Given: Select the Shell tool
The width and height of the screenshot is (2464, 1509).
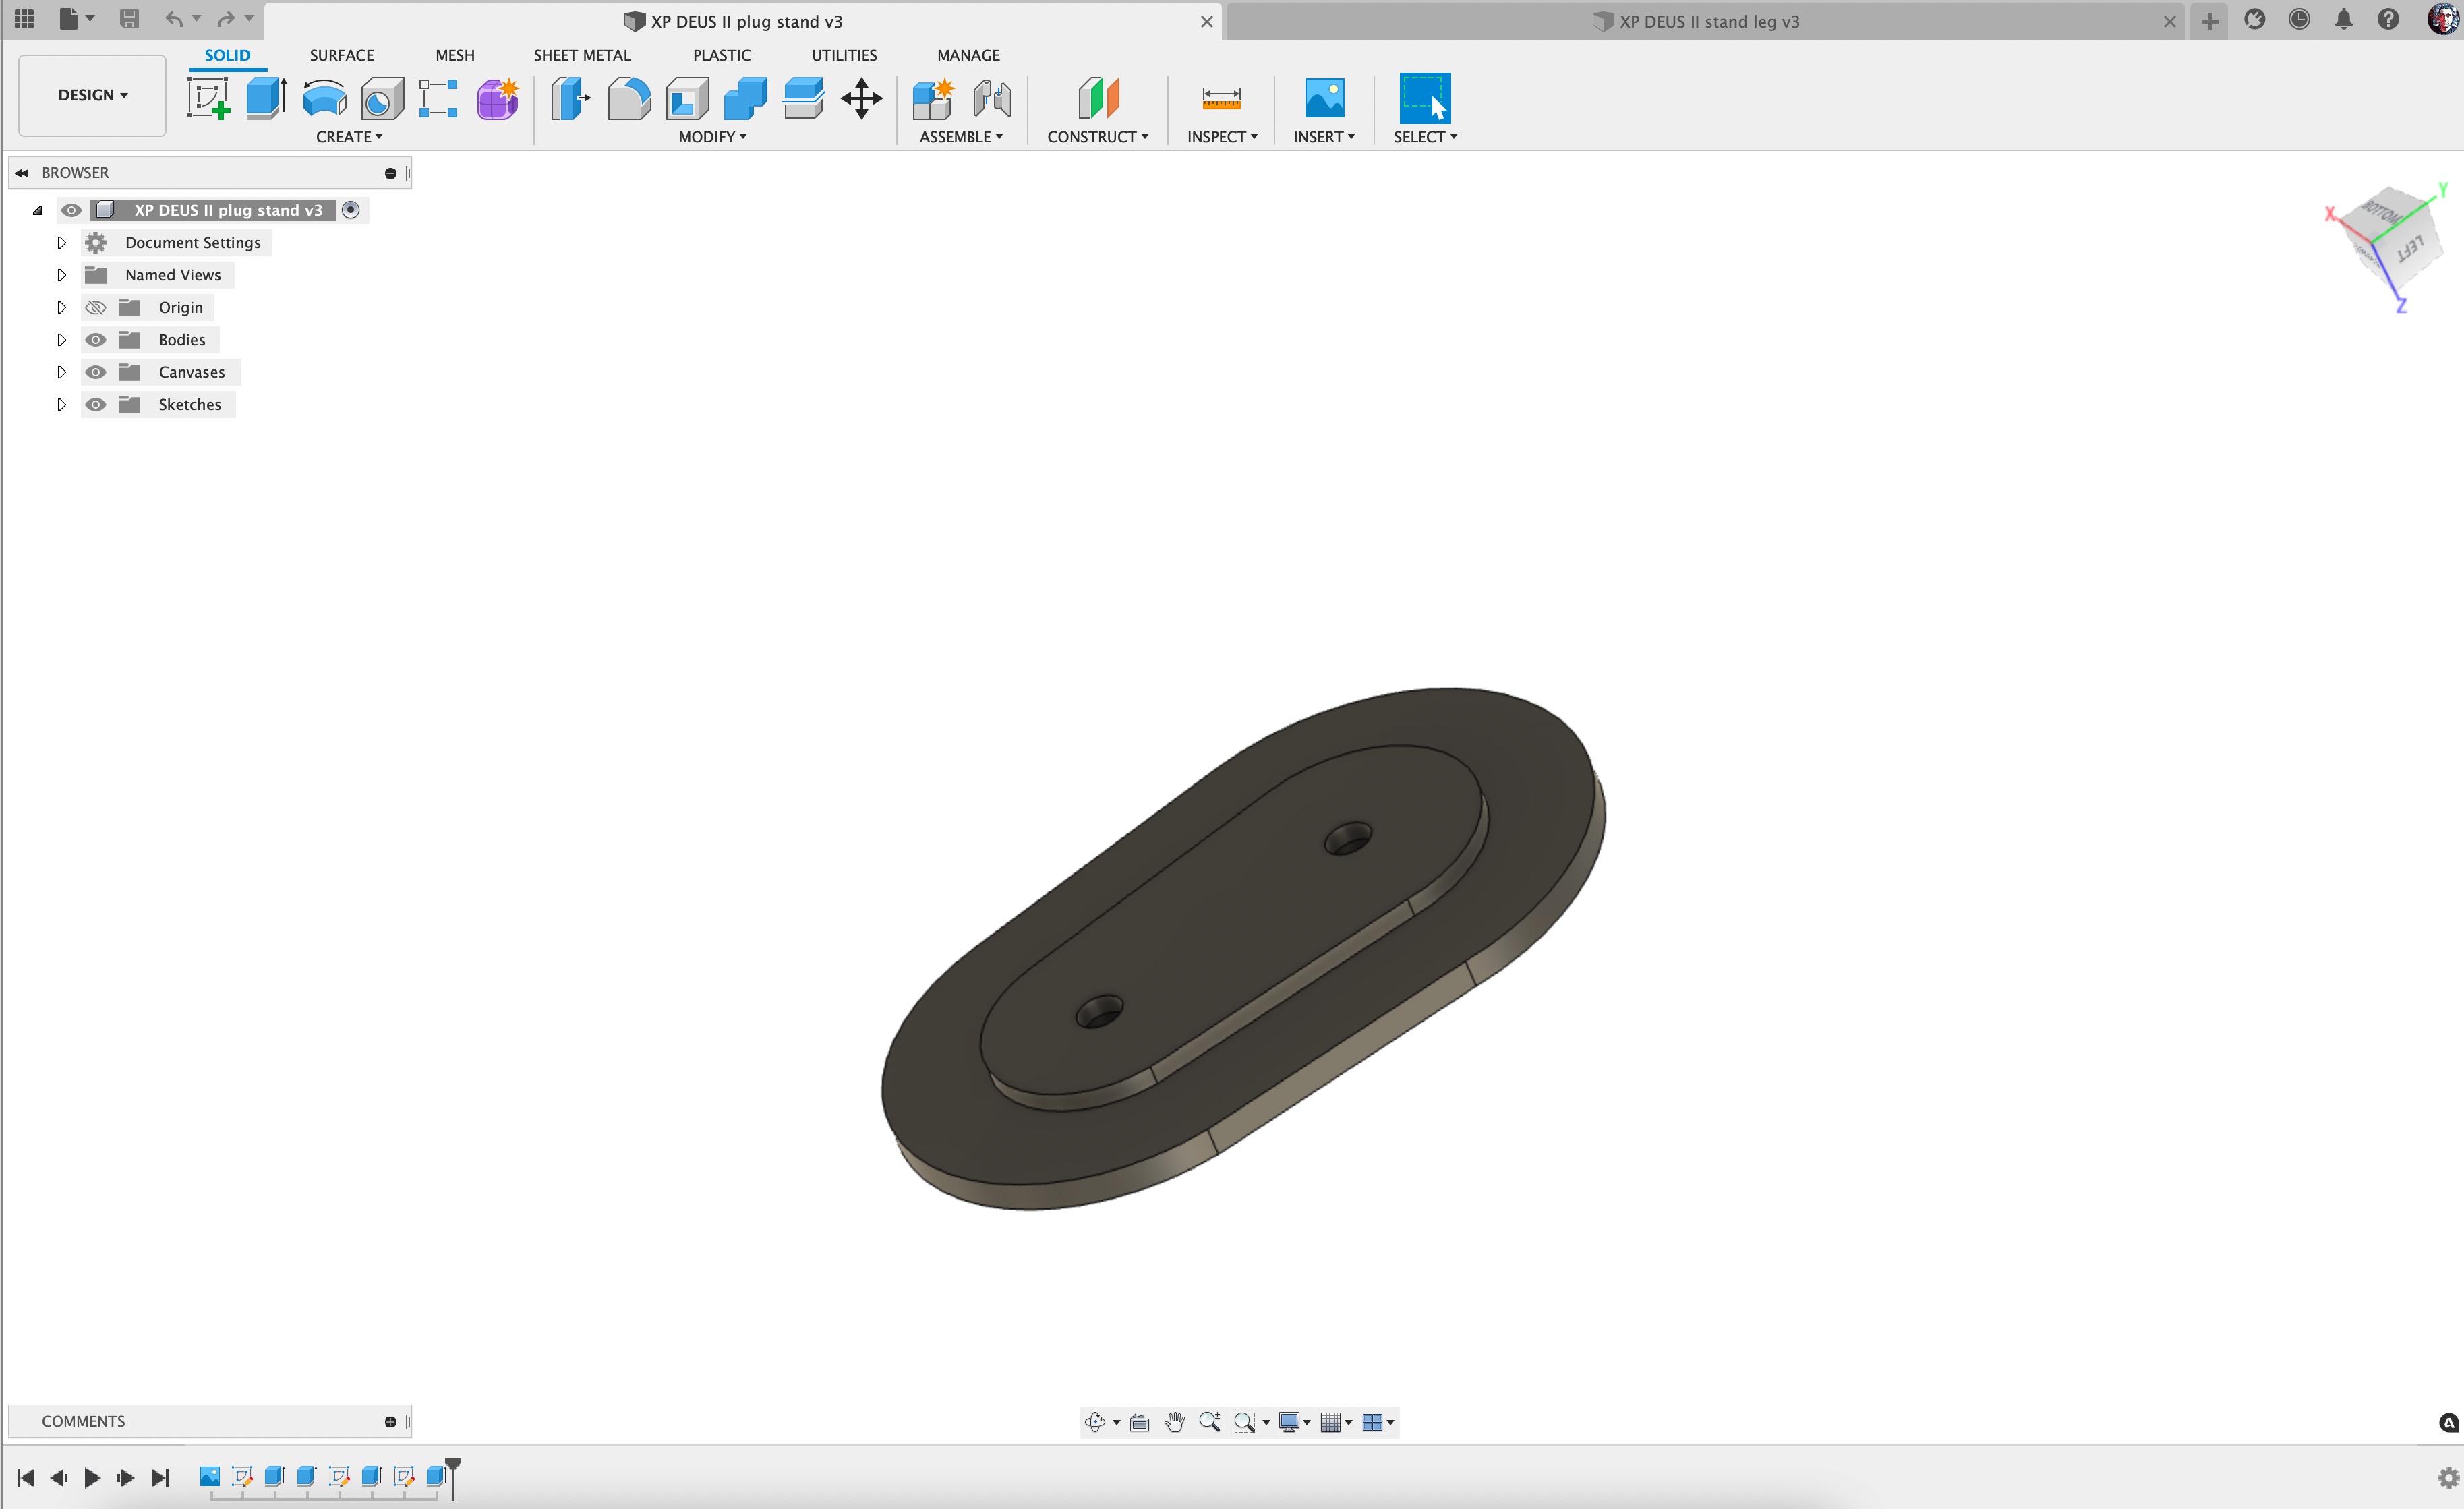Looking at the screenshot, I should (687, 98).
